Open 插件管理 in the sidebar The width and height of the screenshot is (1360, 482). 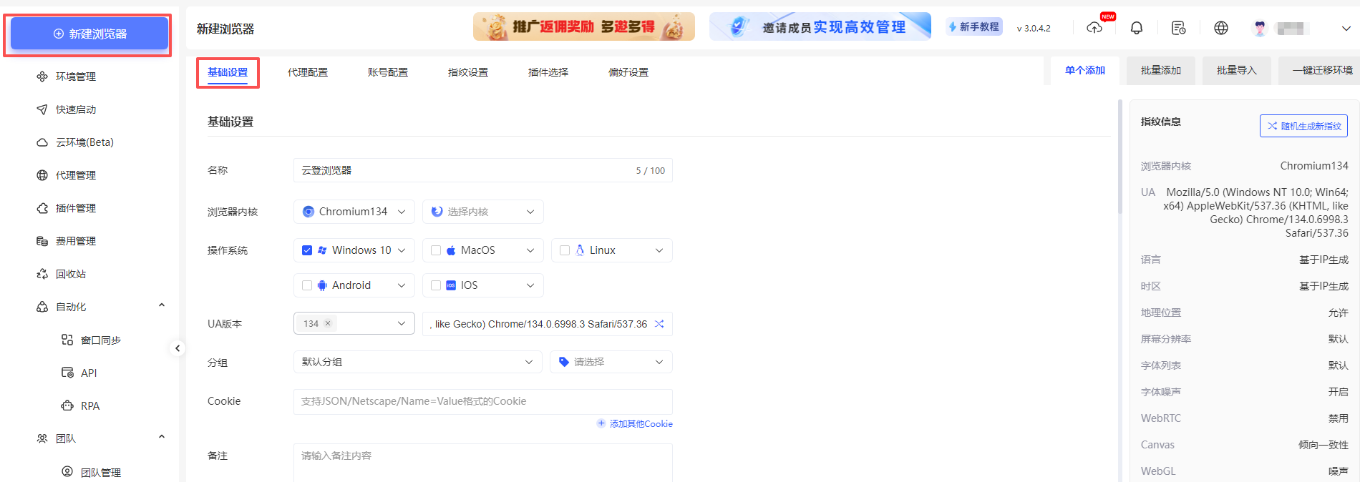[75, 208]
